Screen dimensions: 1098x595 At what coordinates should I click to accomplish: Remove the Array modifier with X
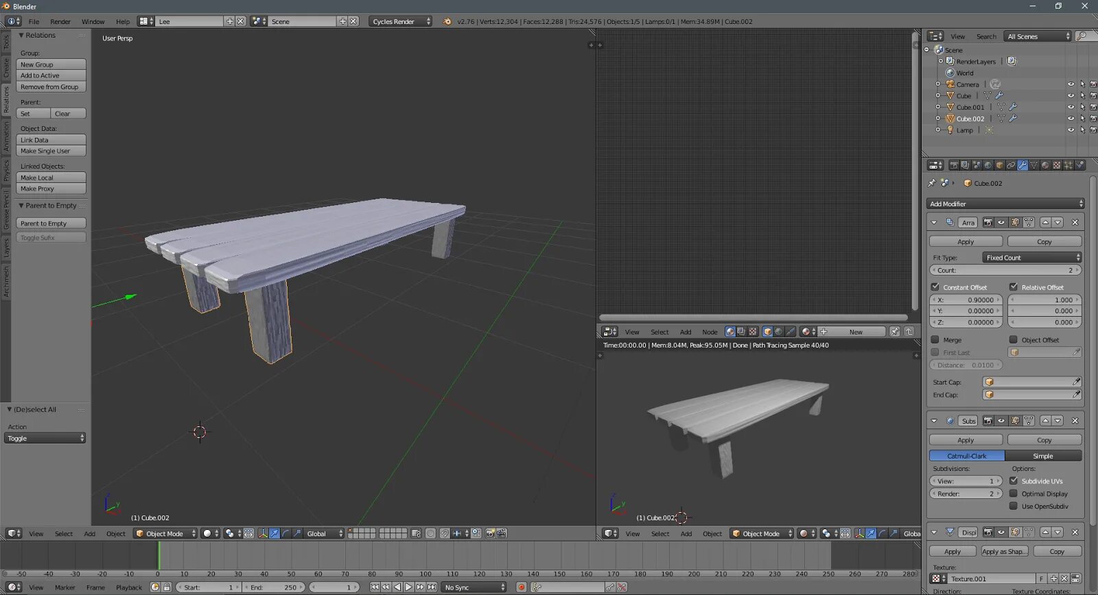coord(1075,223)
